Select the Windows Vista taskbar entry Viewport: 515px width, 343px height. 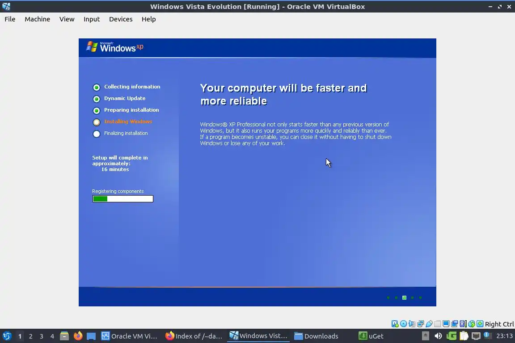pyautogui.click(x=258, y=336)
